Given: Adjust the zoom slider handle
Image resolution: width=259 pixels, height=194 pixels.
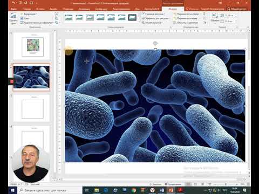Looking at the screenshot, I should coord(226,184).
